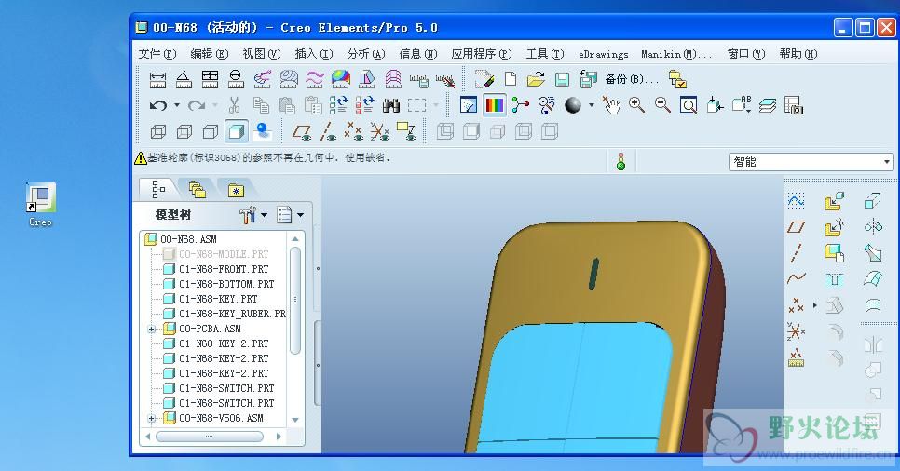
Task: Open the layers stack icon
Action: 768,105
